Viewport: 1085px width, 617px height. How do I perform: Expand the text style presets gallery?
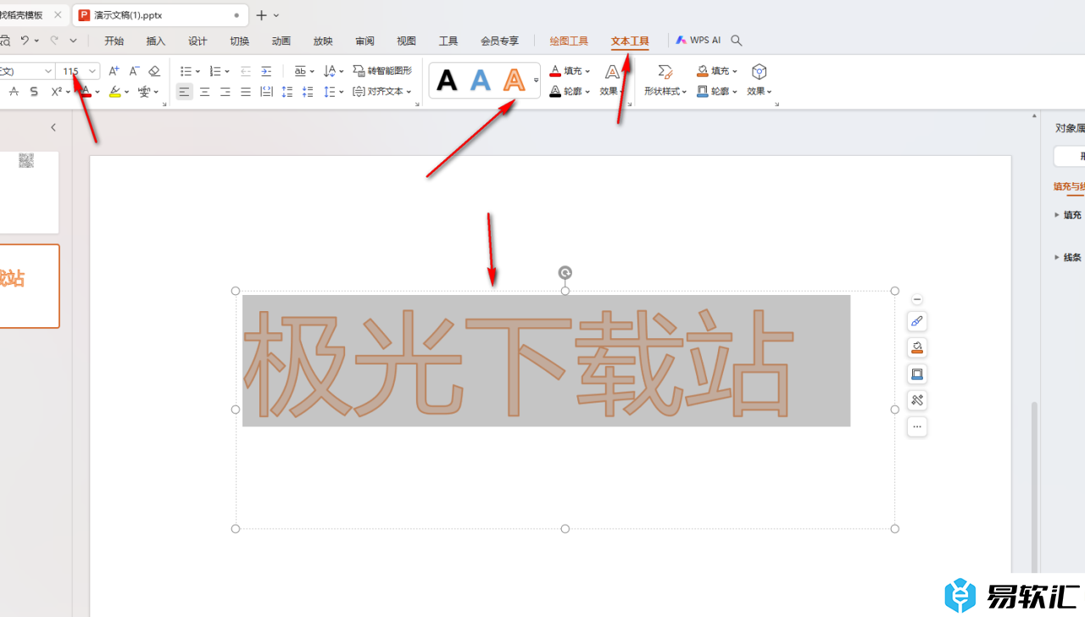[537, 81]
